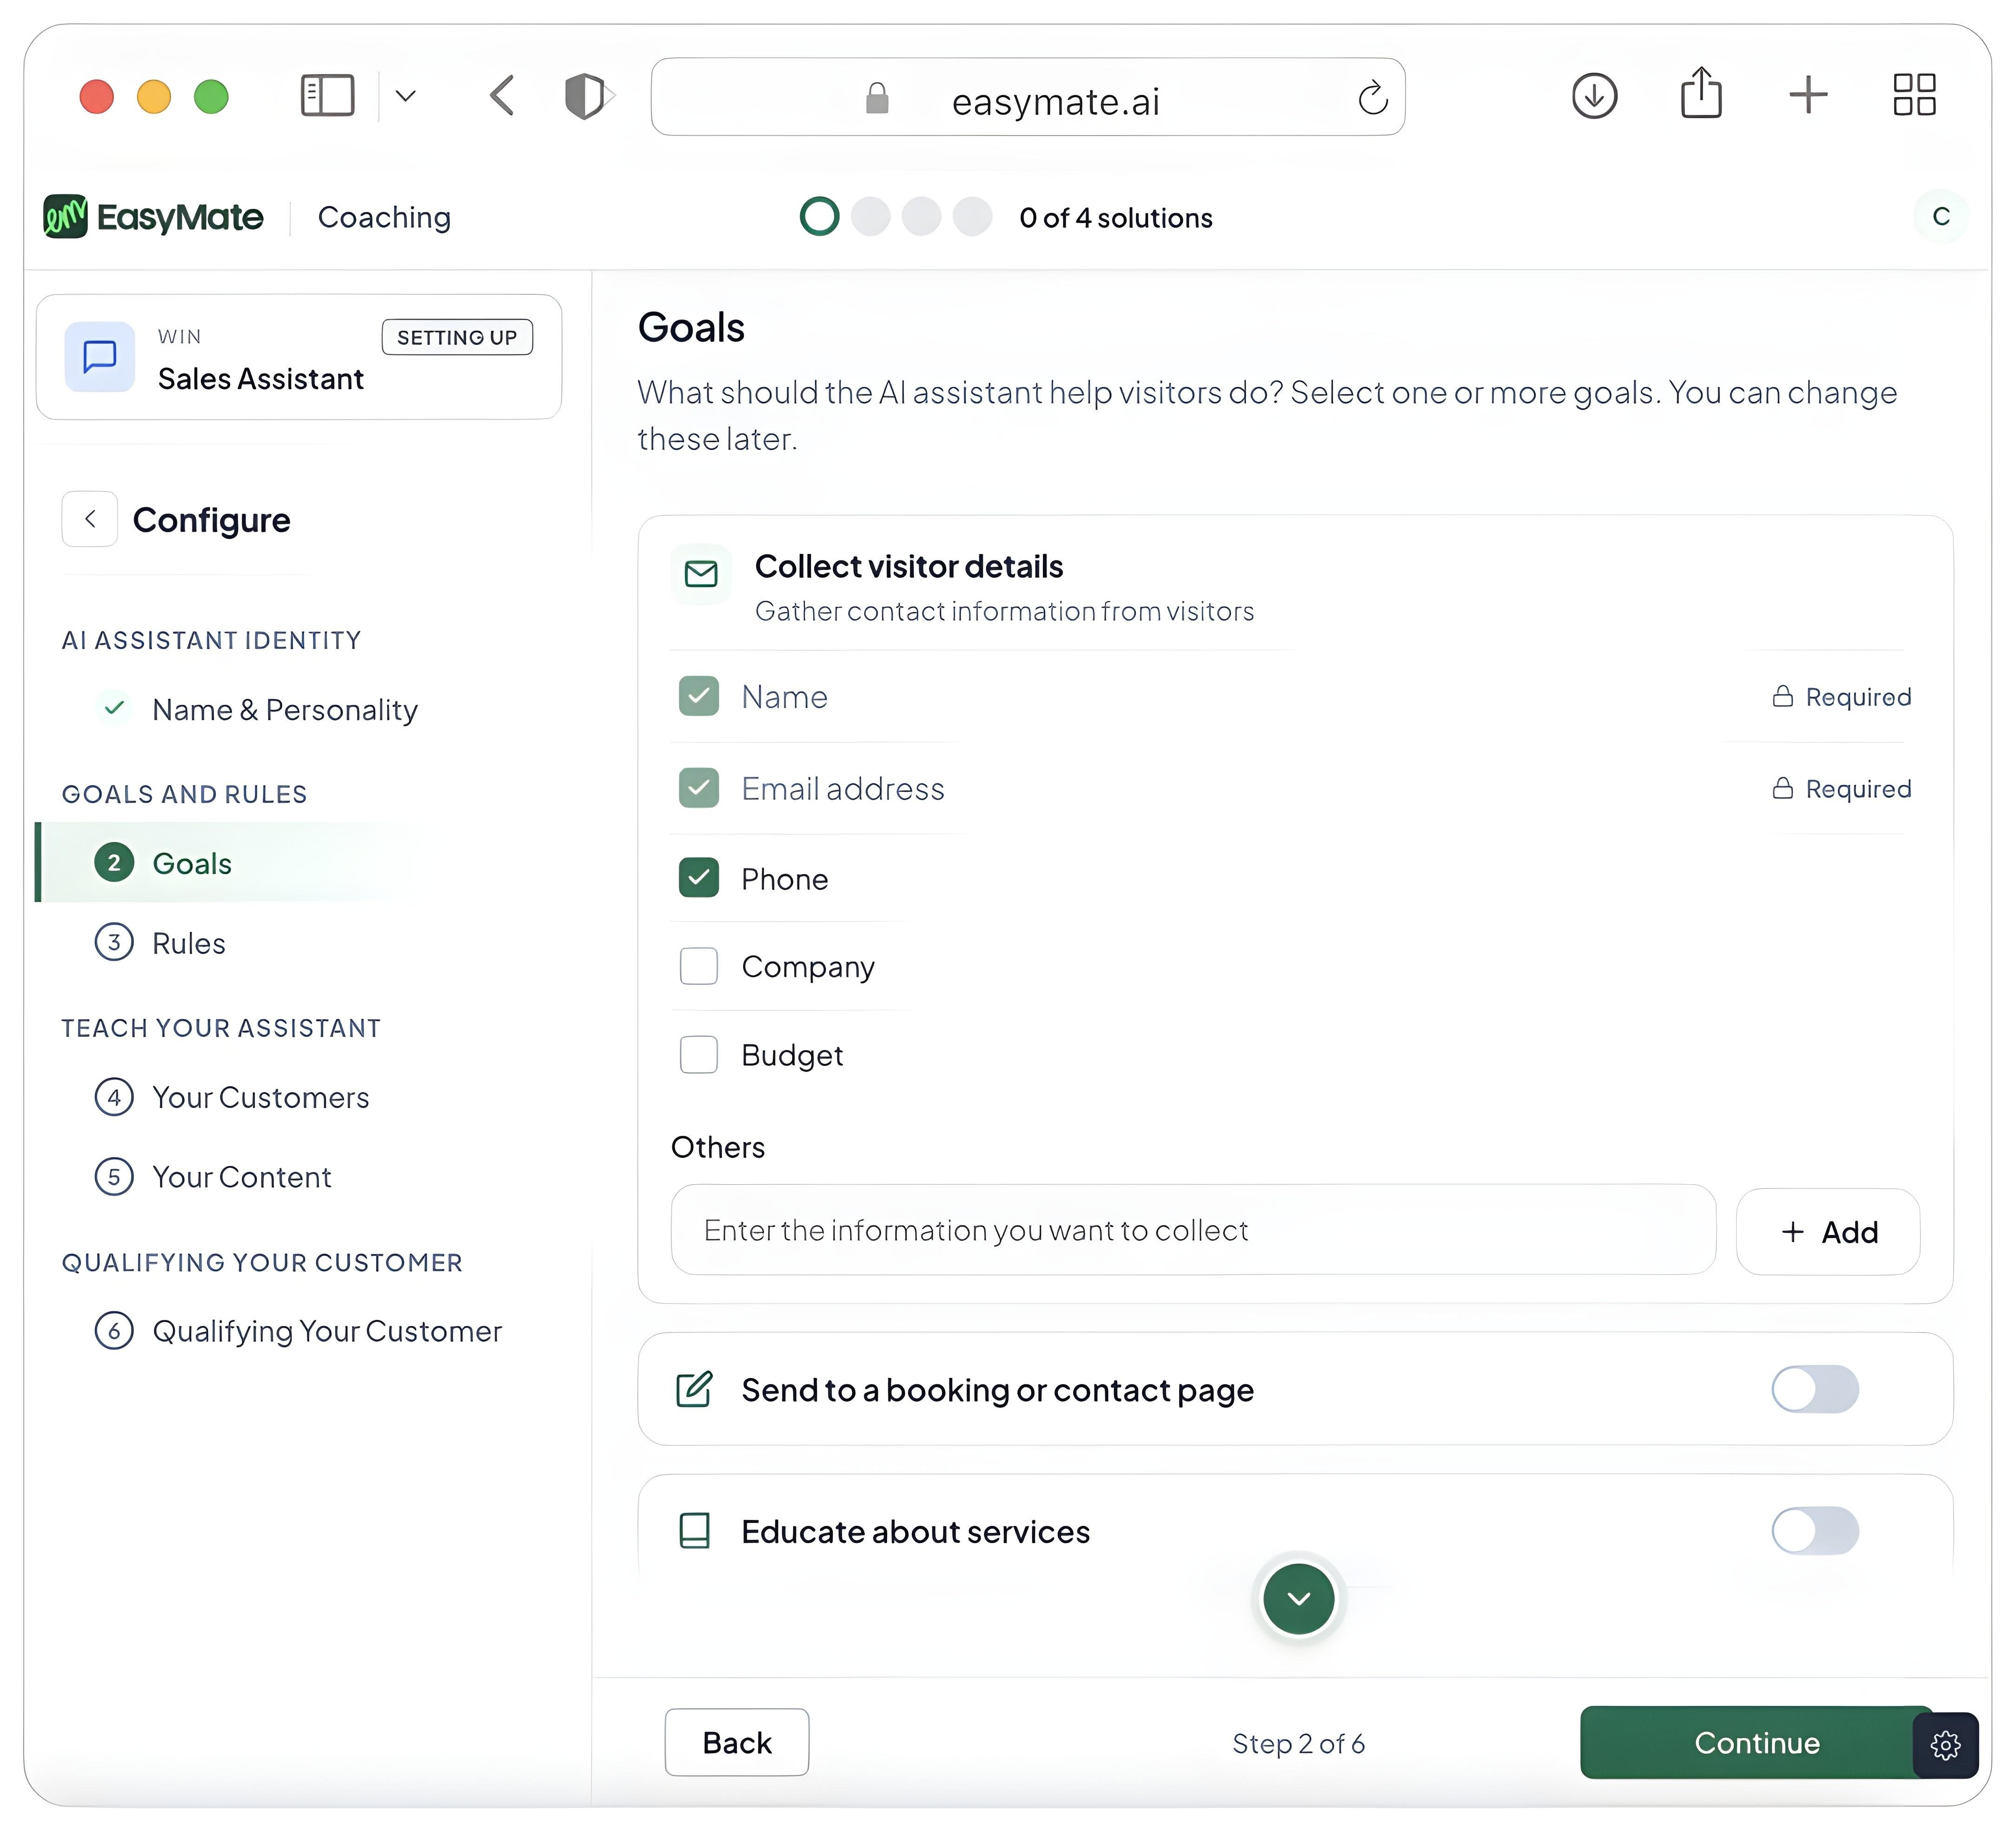Image resolution: width=2016 pixels, height=1830 pixels.
Task: Click the Others information input field
Action: [x=1193, y=1230]
